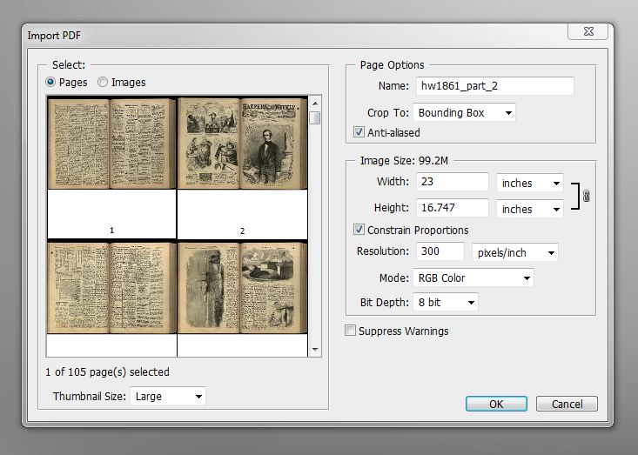The width and height of the screenshot is (638, 455).
Task: Select the Images radio button
Action: [x=103, y=82]
